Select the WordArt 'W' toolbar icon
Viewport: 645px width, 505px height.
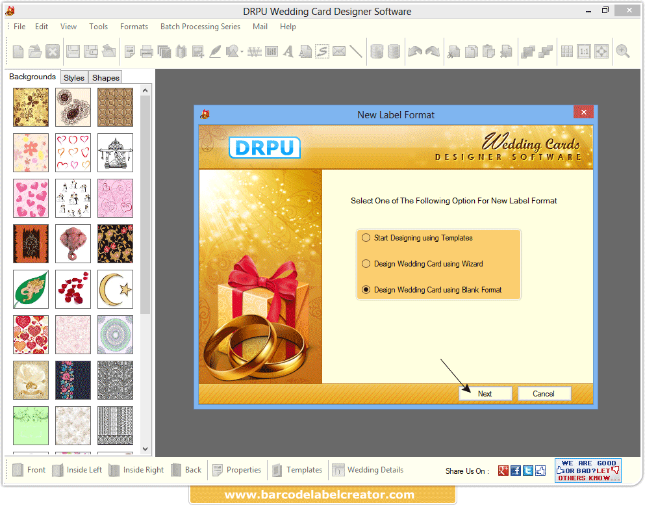(x=255, y=52)
